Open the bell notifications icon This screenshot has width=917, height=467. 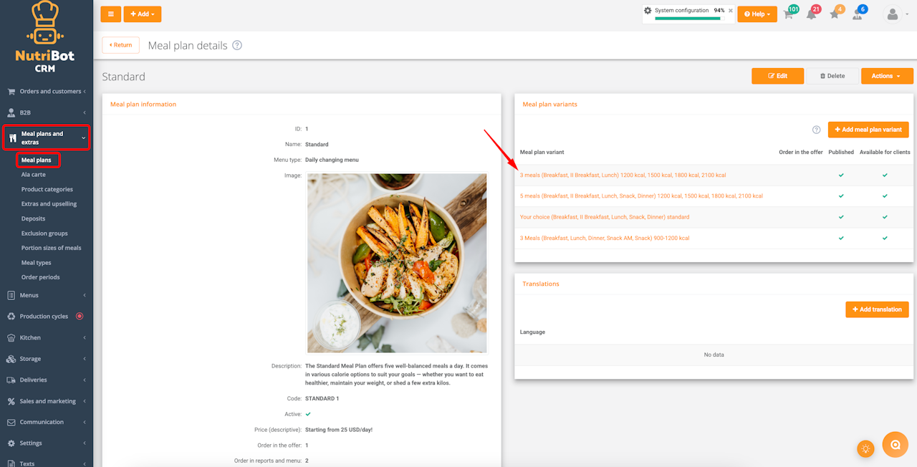[x=812, y=14]
